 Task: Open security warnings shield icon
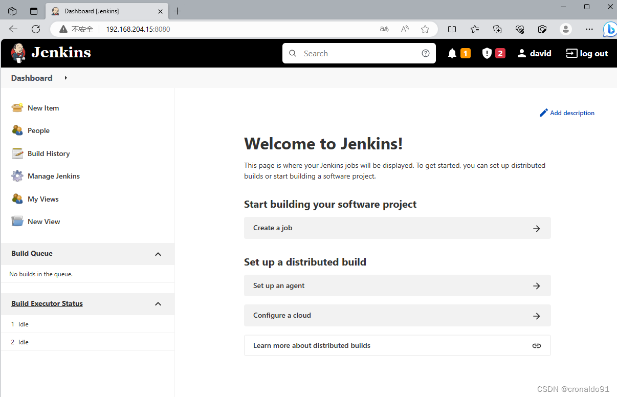487,53
